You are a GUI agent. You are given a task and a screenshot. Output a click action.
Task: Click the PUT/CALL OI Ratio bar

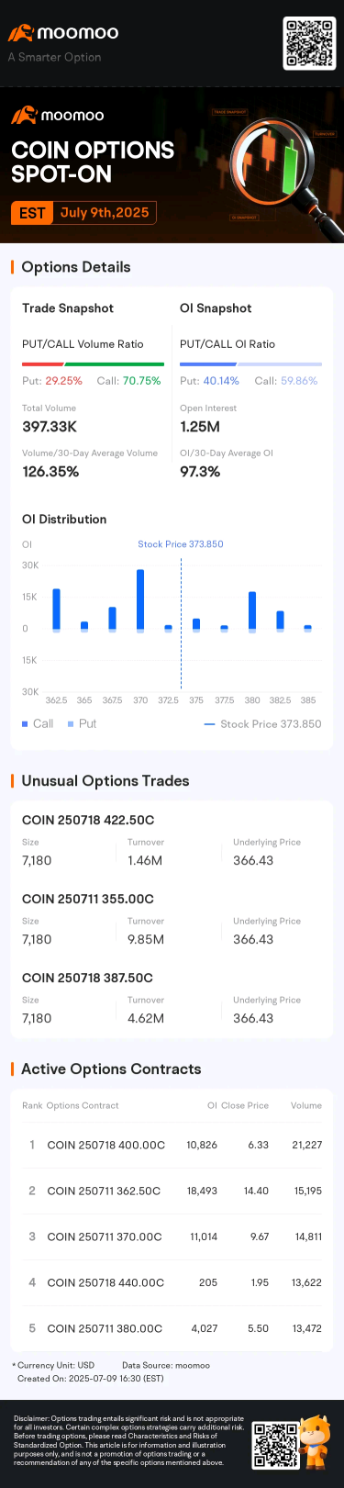coord(250,364)
